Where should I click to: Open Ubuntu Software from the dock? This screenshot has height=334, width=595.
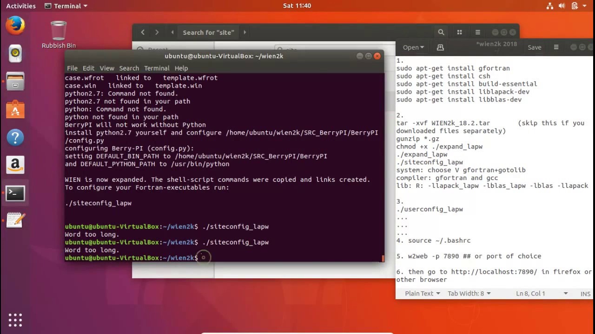click(15, 110)
